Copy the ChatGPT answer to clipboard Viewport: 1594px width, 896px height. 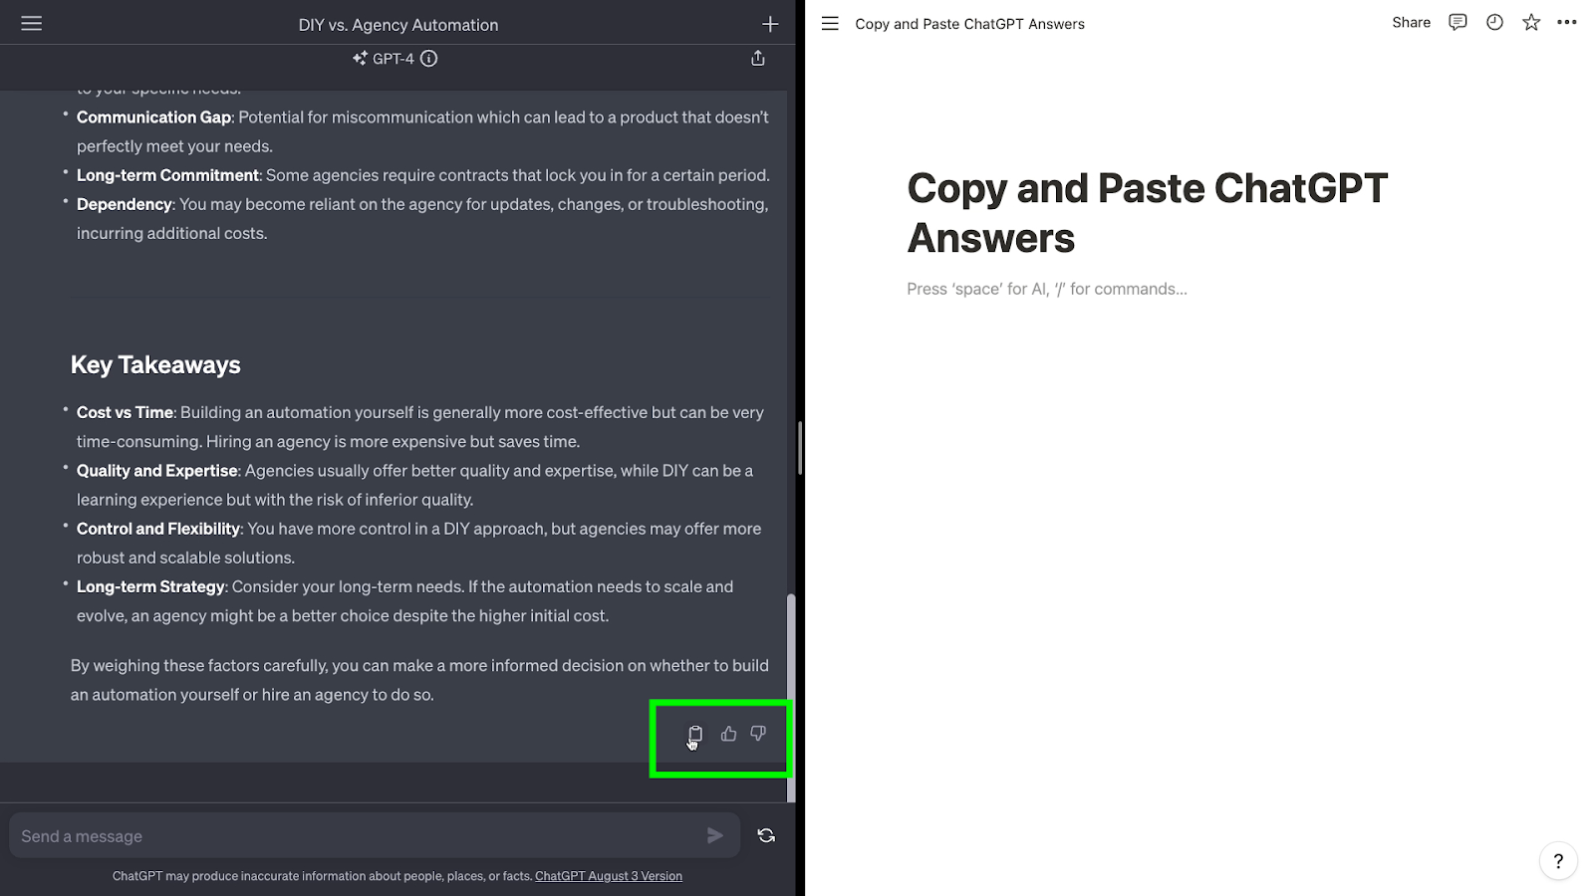click(695, 734)
